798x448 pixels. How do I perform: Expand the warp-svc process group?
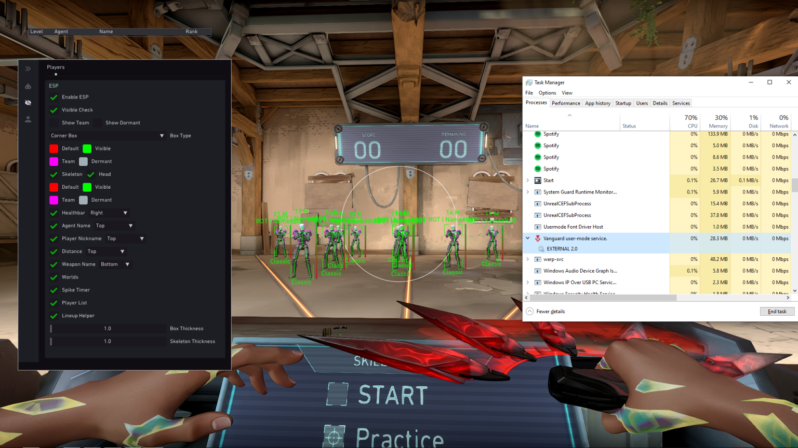(528, 259)
